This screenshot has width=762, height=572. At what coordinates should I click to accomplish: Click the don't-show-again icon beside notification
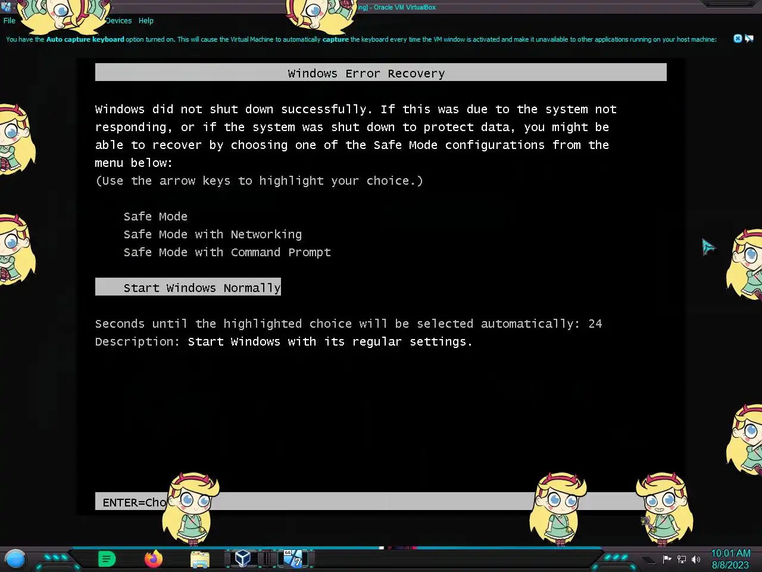(749, 39)
